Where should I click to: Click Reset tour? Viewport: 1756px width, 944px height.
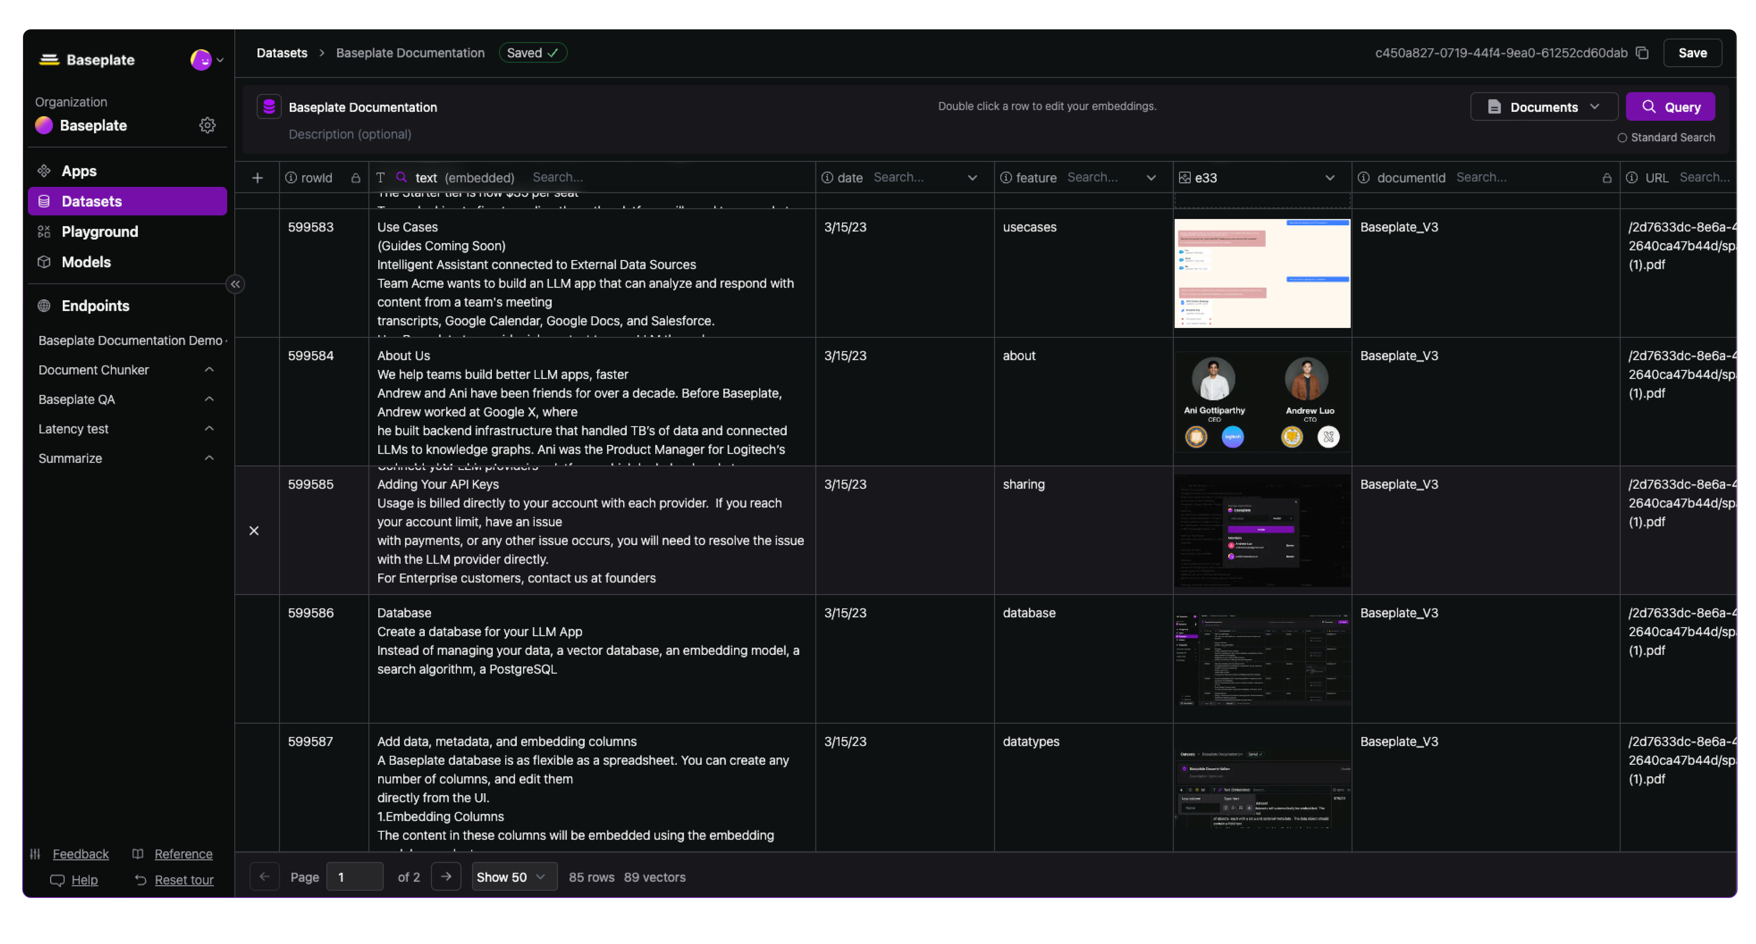coord(184,880)
